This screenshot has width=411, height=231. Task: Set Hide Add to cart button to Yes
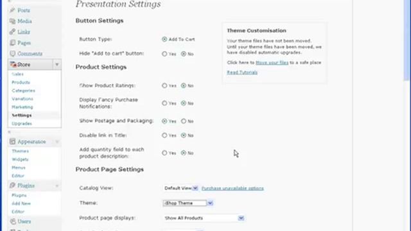(164, 54)
